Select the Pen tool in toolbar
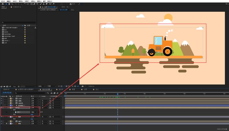Screen dimensions: 229x131 [34, 4]
